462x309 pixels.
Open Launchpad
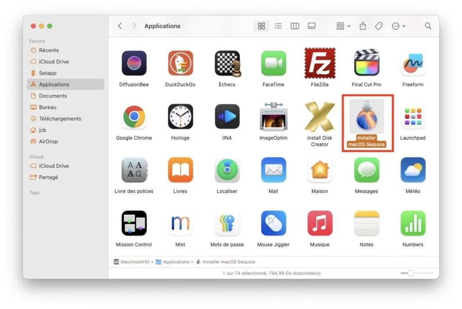412,116
